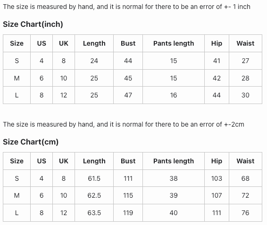
Task: Click Pants length value 39 in cm table
Action: click(174, 195)
